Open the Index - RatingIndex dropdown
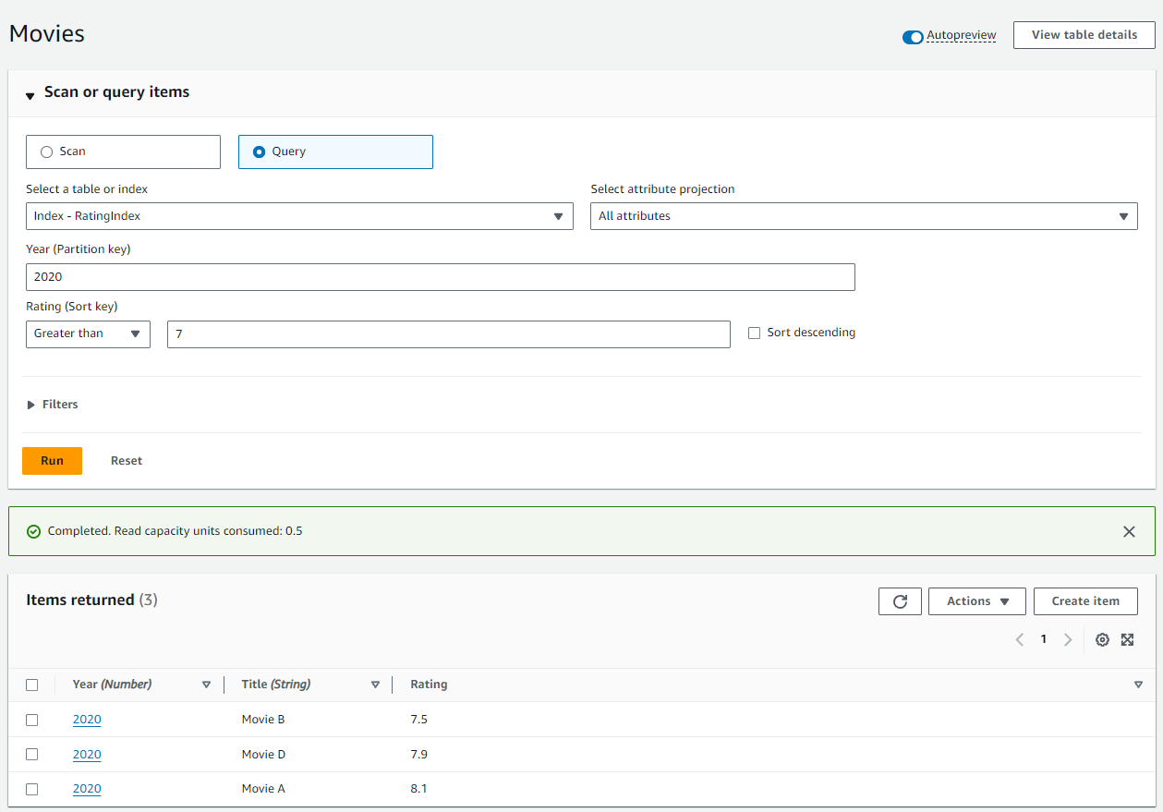This screenshot has height=812, width=1163. [x=299, y=216]
